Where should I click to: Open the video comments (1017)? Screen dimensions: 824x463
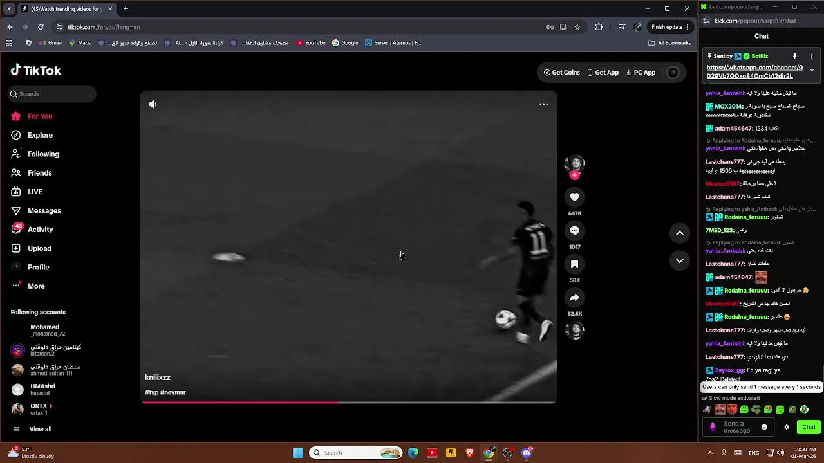pyautogui.click(x=575, y=230)
